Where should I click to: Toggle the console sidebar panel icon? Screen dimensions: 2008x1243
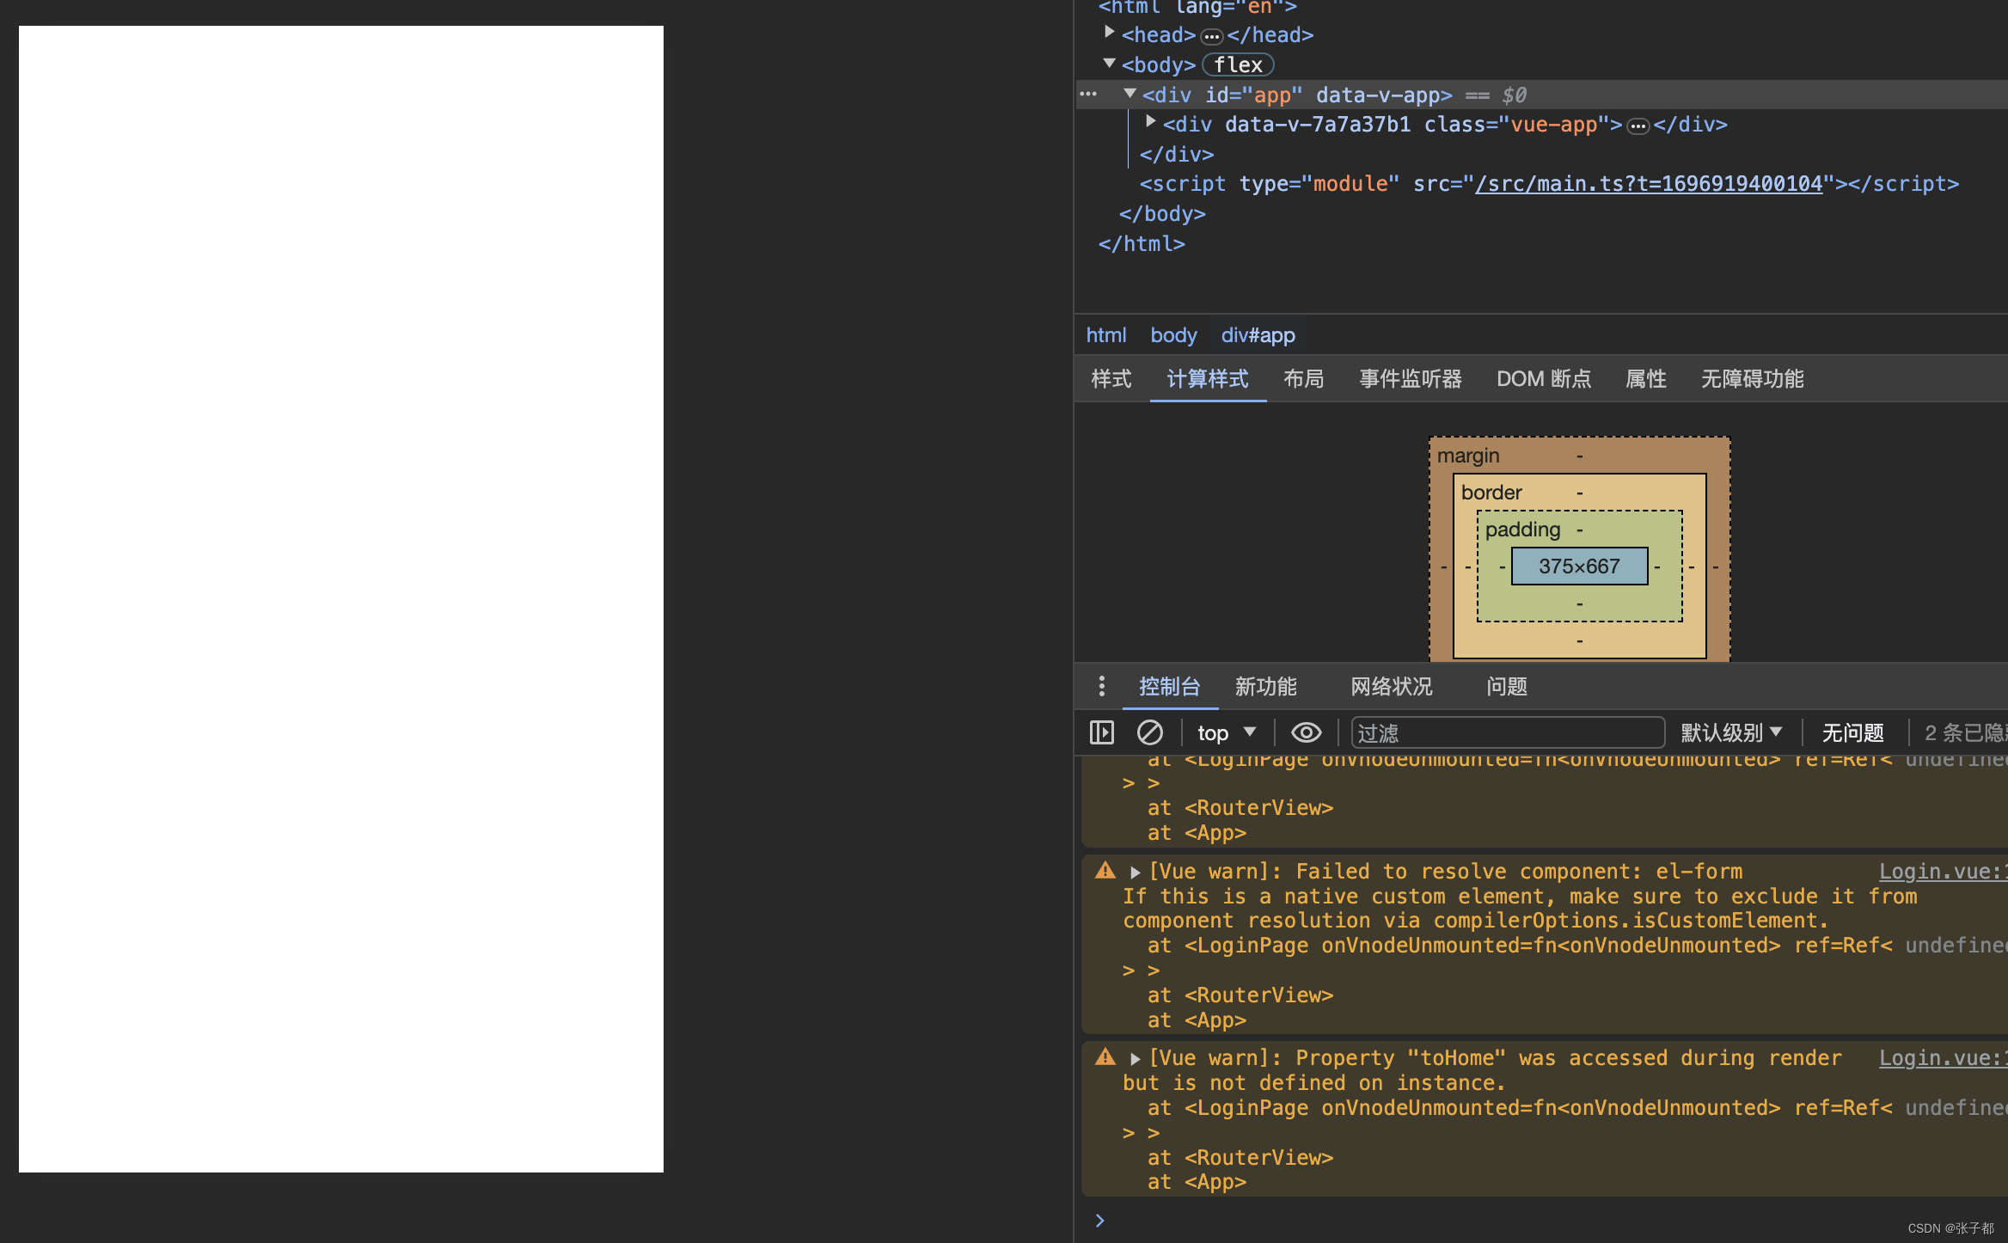[1102, 732]
